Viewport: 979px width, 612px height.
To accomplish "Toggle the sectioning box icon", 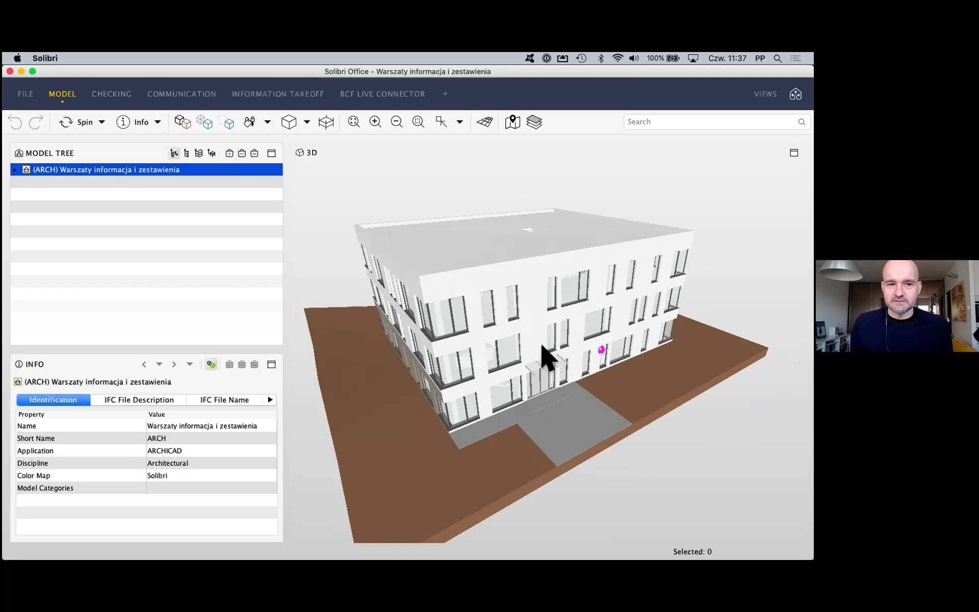I will pos(326,122).
